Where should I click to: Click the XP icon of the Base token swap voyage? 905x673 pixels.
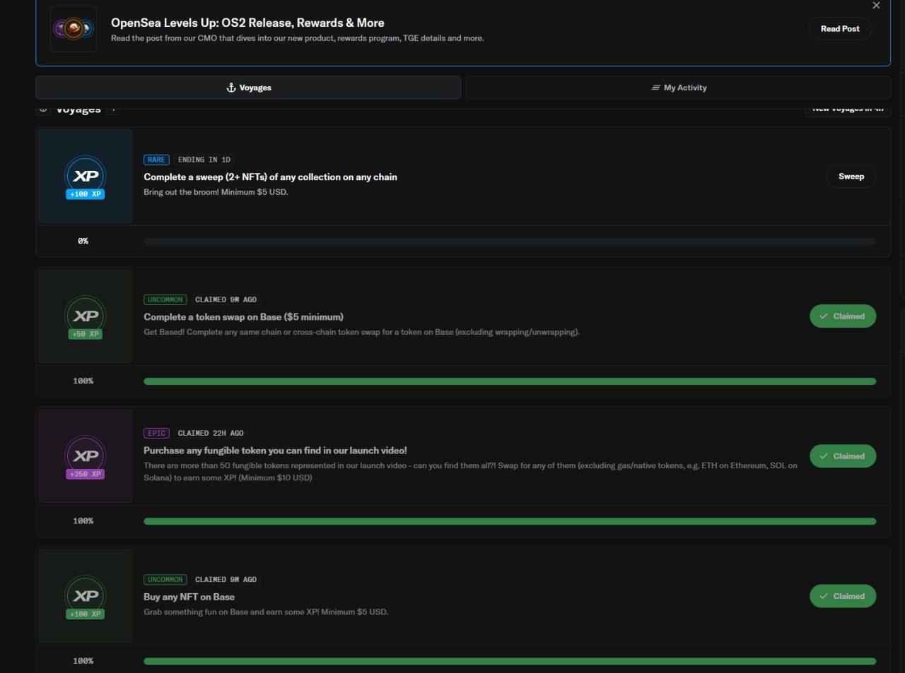86,316
